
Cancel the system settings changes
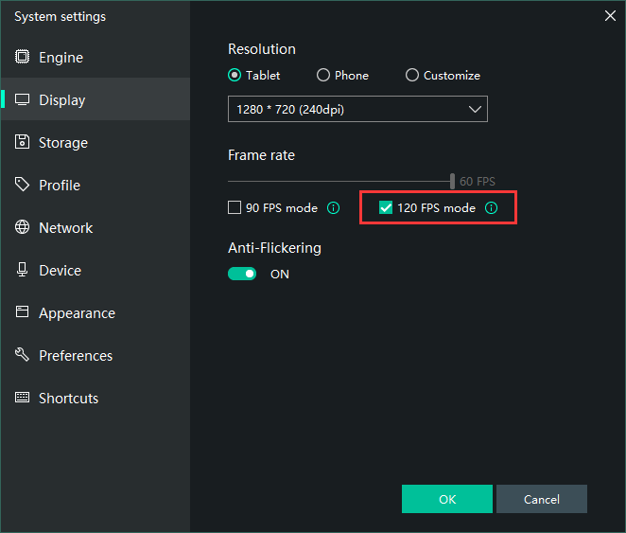(x=541, y=499)
